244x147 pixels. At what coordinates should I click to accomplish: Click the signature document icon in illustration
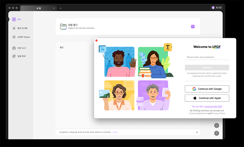(x=102, y=49)
